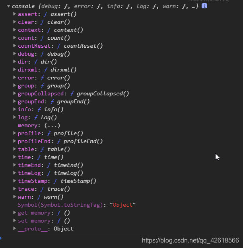The width and height of the screenshot is (243, 248).
Task: Expand the clear function entry
Action: tap(14, 22)
